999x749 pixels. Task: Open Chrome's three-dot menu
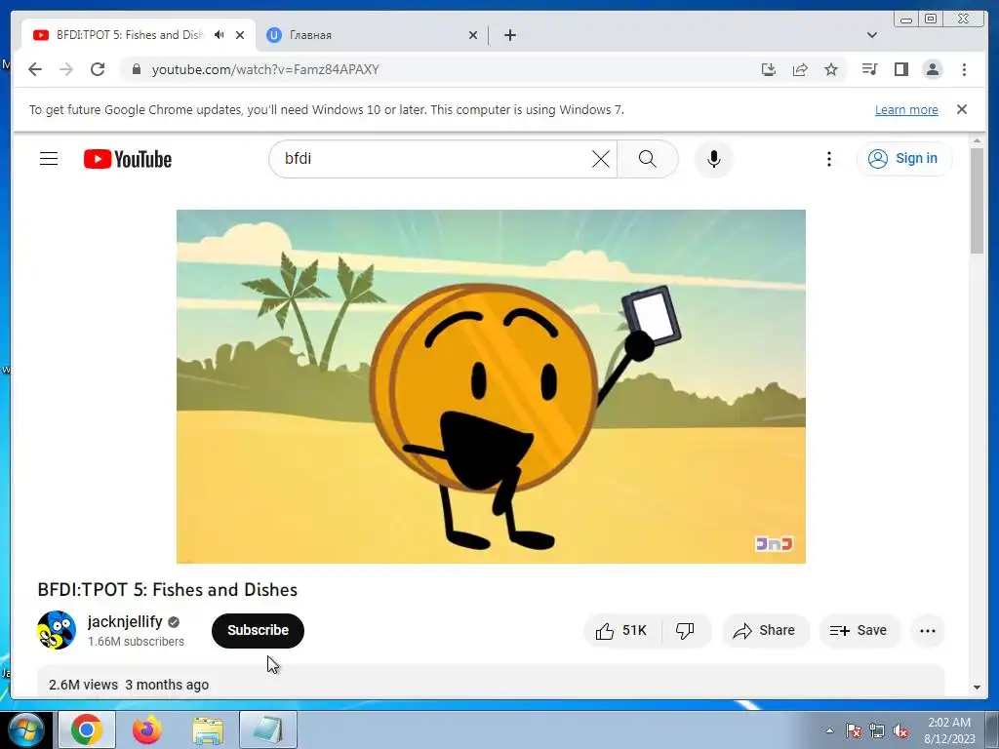(x=964, y=69)
